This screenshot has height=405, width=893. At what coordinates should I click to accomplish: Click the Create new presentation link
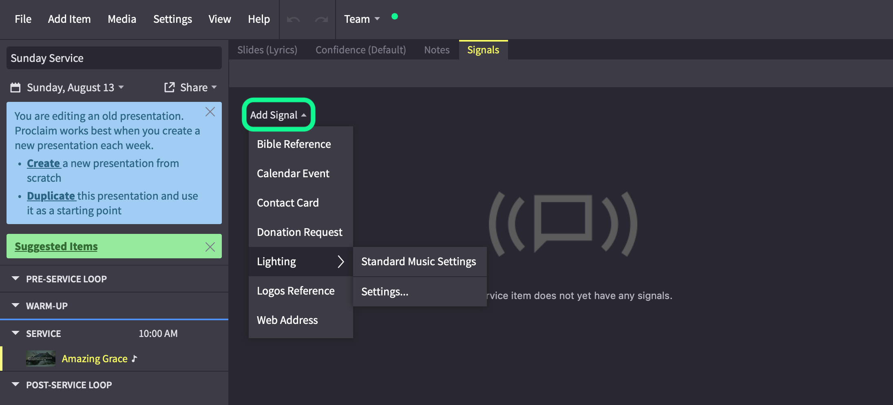pos(44,163)
